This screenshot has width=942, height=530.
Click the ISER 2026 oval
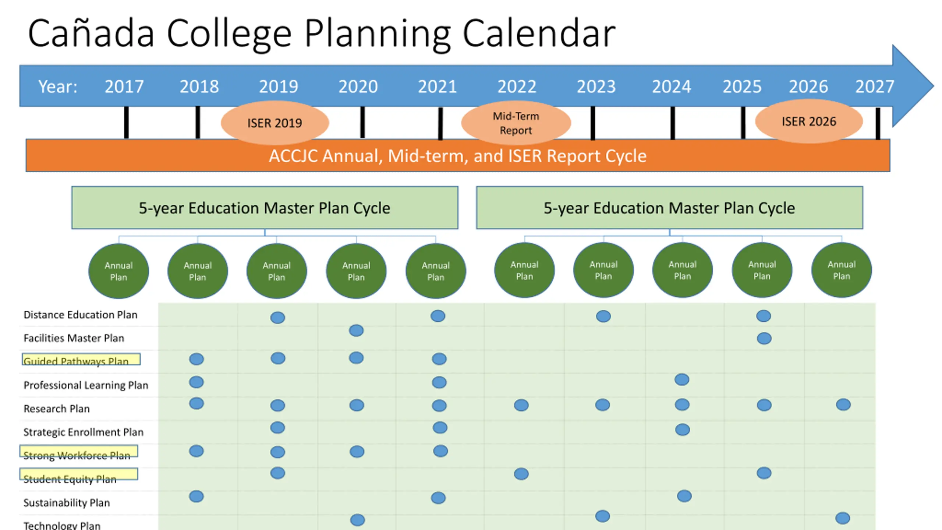tap(808, 121)
